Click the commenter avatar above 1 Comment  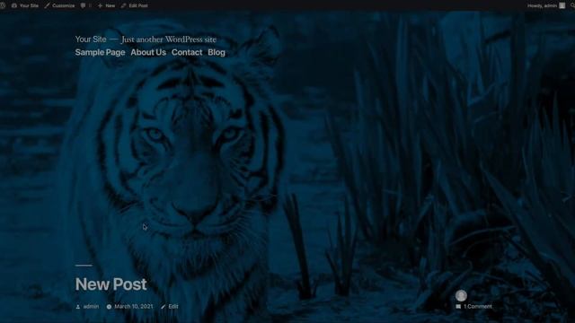pyautogui.click(x=461, y=295)
